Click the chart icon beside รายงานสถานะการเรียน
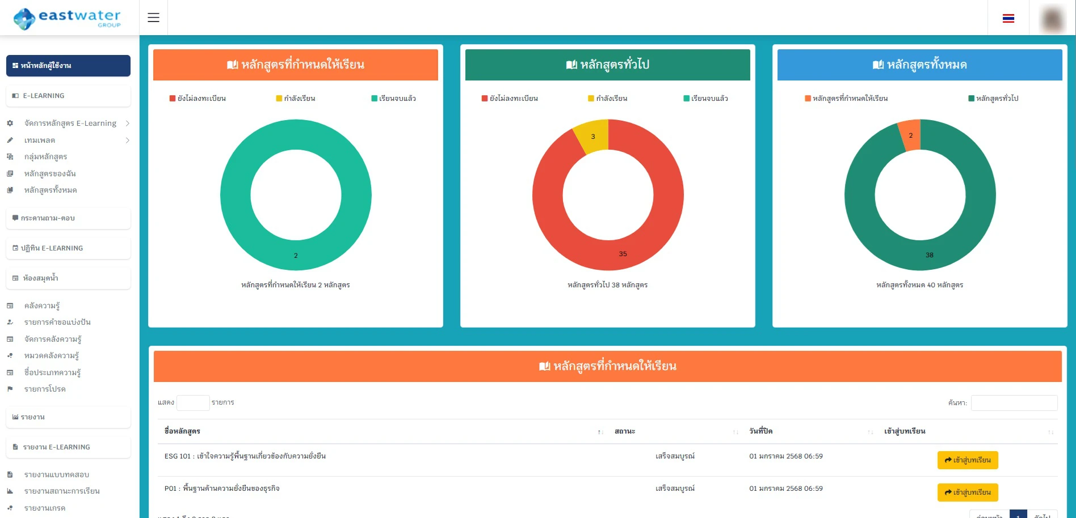Viewport: 1076px width, 518px height. point(10,491)
